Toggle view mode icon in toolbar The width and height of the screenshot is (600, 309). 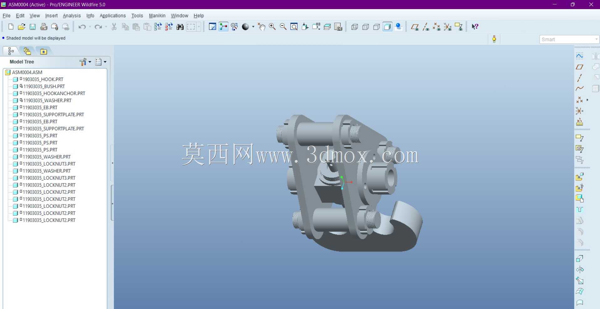coord(234,27)
